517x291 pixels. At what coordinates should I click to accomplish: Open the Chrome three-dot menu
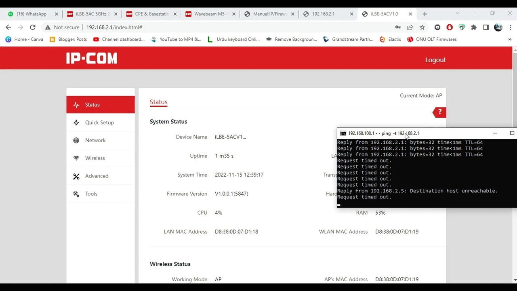pyautogui.click(x=510, y=27)
